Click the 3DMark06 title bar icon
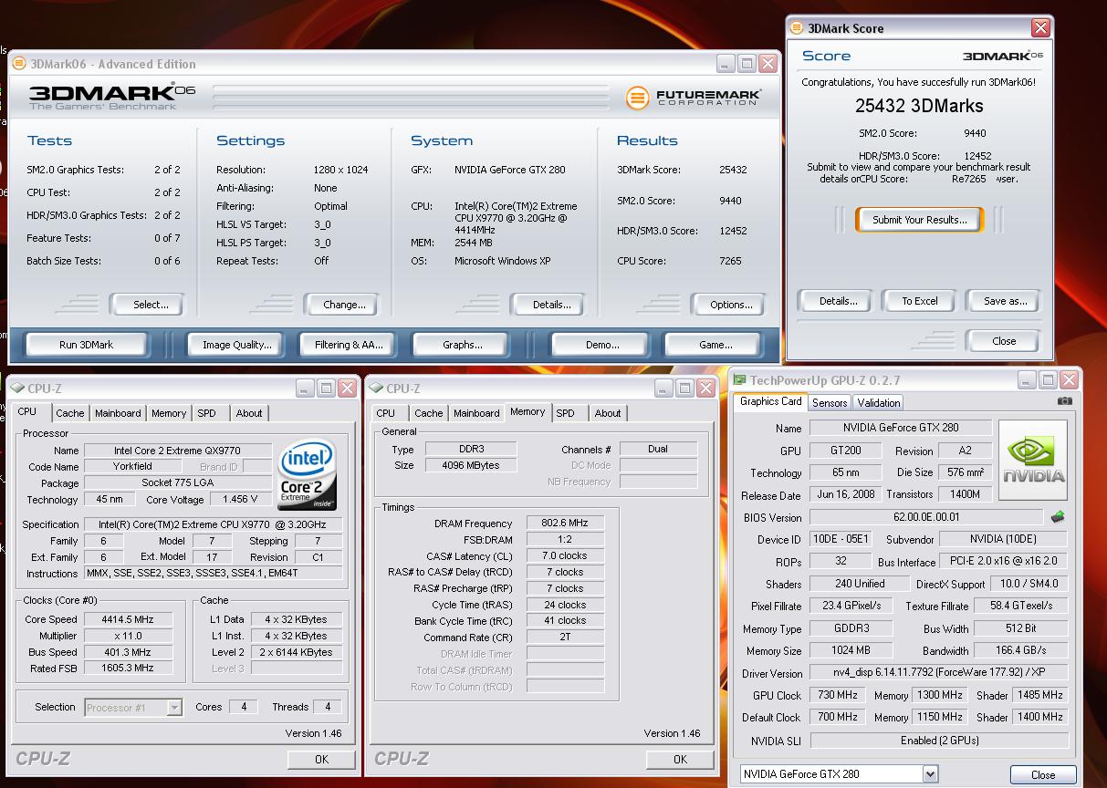The height and width of the screenshot is (788, 1107). point(19,64)
